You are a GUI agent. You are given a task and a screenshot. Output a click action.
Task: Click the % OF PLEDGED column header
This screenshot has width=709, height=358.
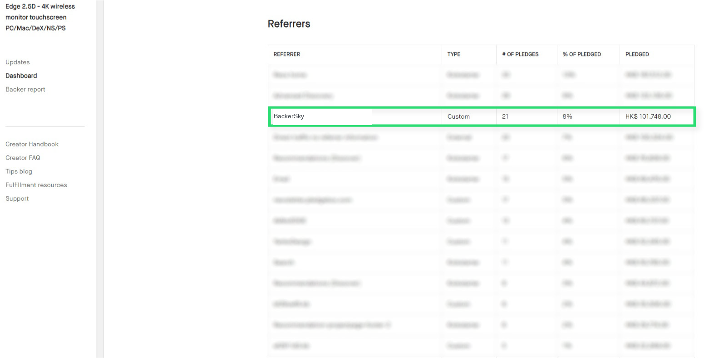pos(582,54)
